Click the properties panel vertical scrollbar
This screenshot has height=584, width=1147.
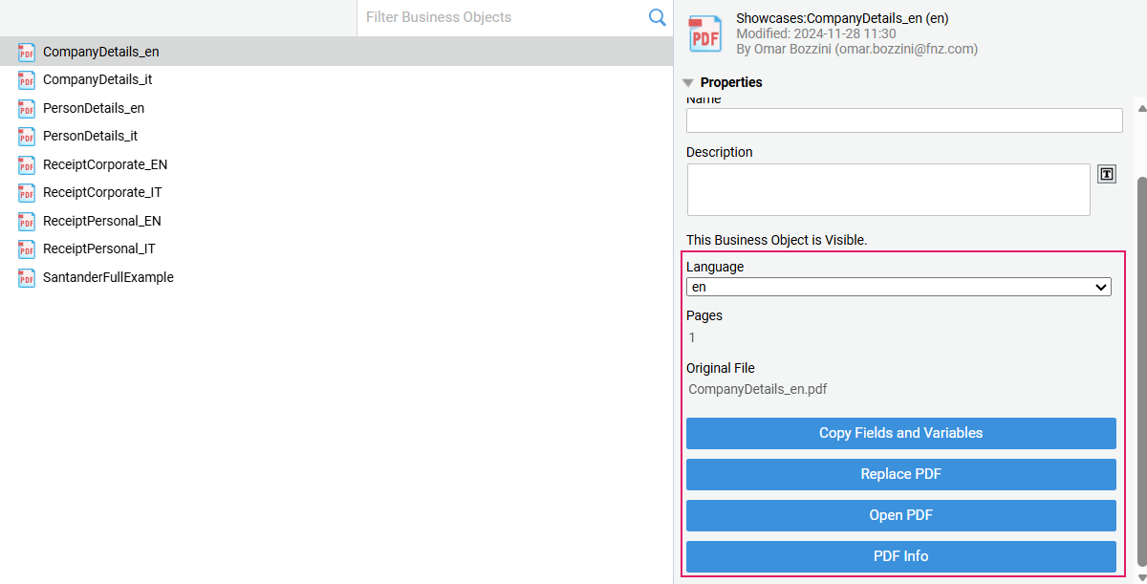pos(1140,373)
